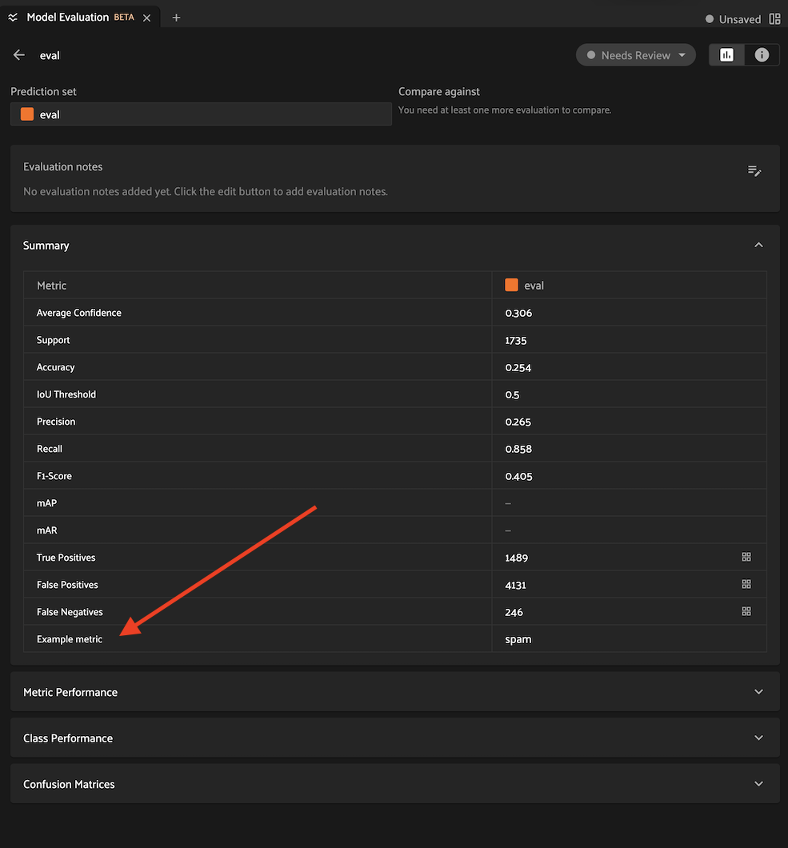
Task: Select the Support value 1735
Action: [515, 340]
